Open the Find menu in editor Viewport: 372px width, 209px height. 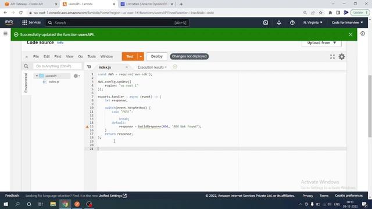pos(58,56)
